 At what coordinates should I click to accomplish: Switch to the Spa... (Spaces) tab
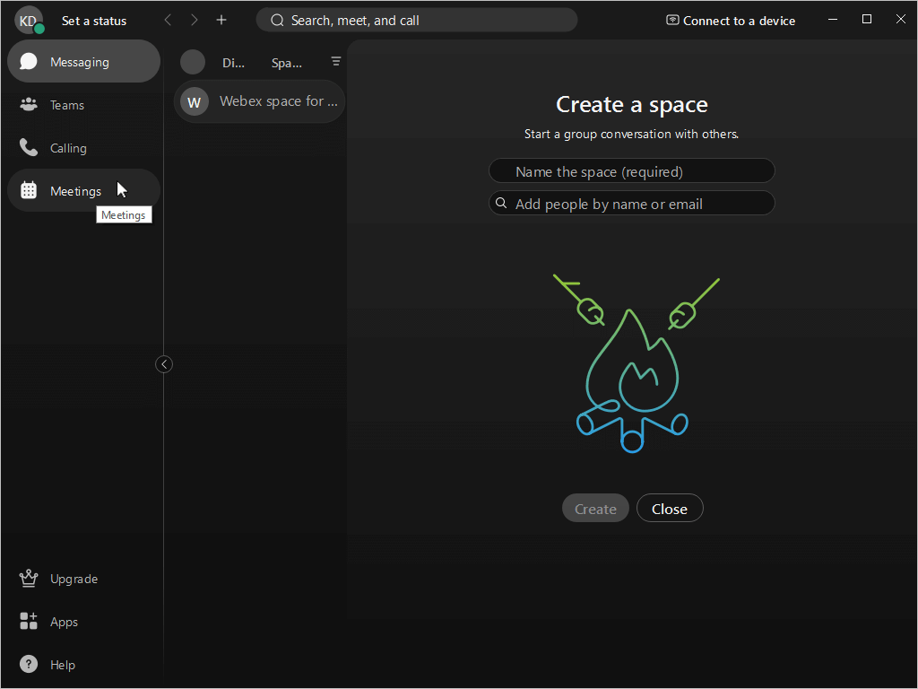[x=286, y=64]
